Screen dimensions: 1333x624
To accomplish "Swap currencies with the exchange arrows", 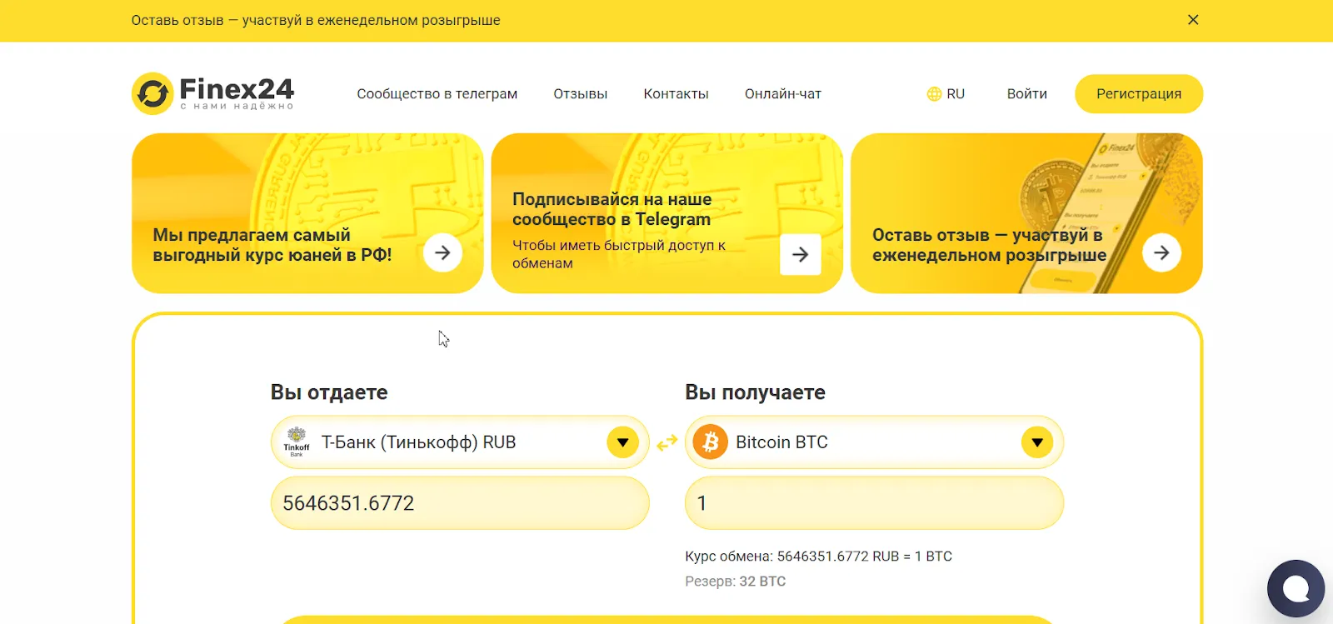I will tap(666, 443).
